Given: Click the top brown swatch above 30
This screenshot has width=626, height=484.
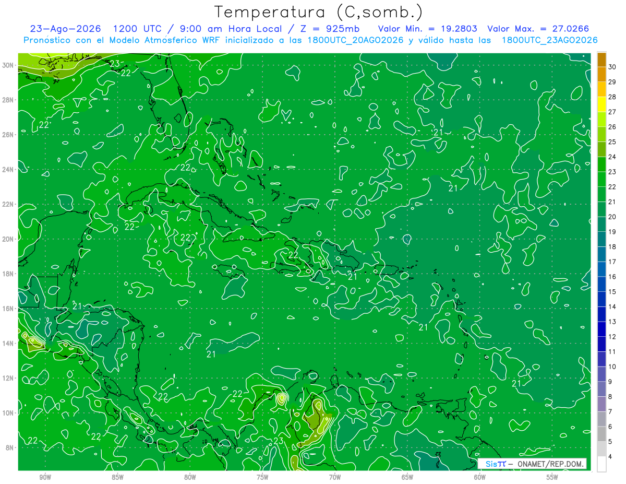Looking at the screenshot, I should point(601,59).
